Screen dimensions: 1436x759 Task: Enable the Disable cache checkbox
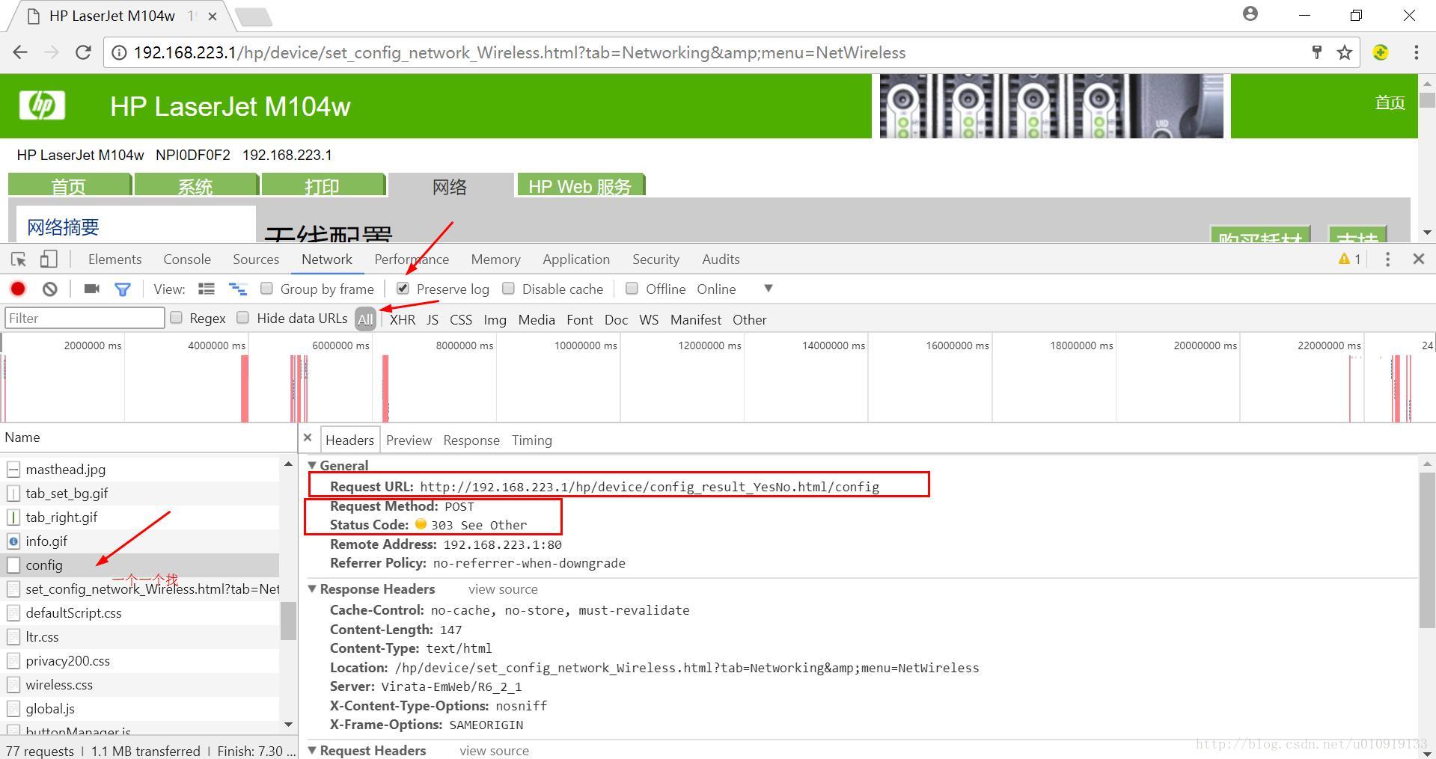(508, 288)
